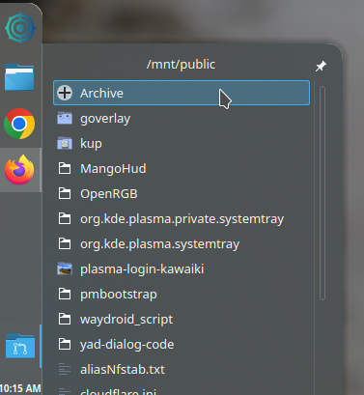The width and height of the screenshot is (364, 395).
Task: Open the goverlay folder
Action: pyautogui.click(x=182, y=118)
